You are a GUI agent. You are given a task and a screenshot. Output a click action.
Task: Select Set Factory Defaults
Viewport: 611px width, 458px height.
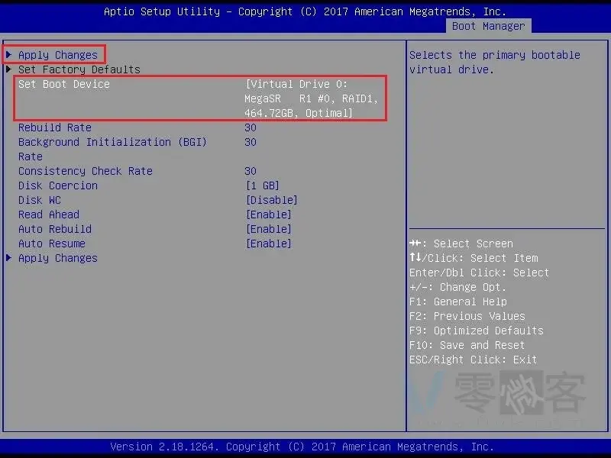[x=79, y=69]
